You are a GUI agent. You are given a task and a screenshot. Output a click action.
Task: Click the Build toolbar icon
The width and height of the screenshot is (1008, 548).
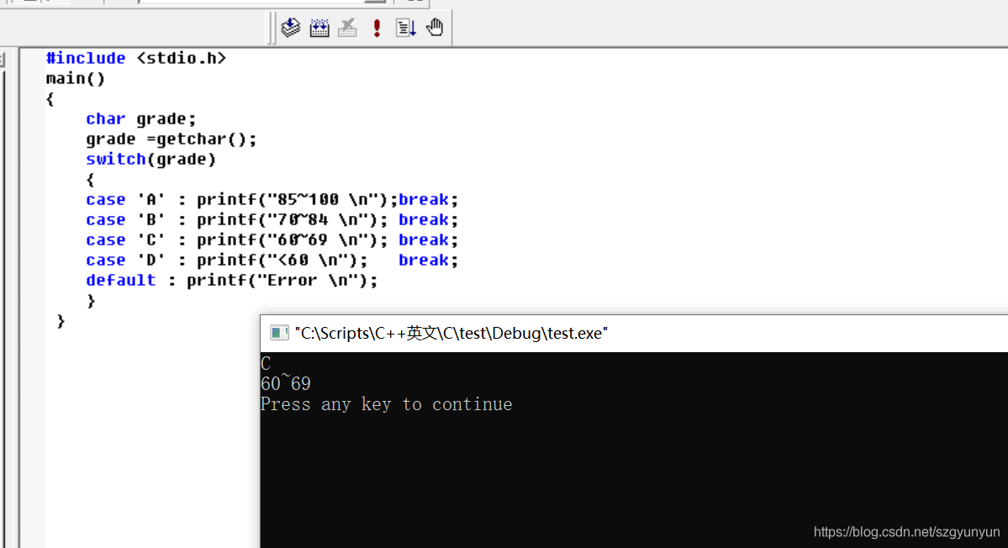click(319, 28)
